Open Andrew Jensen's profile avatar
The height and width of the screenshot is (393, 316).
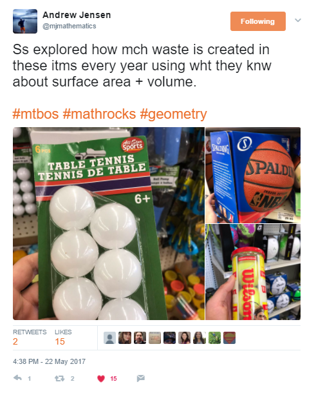[x=25, y=21]
